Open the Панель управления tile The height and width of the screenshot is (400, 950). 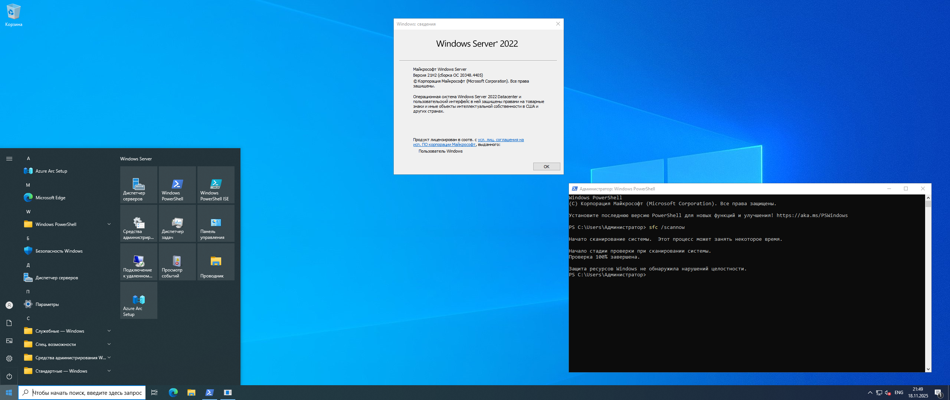[x=216, y=223]
